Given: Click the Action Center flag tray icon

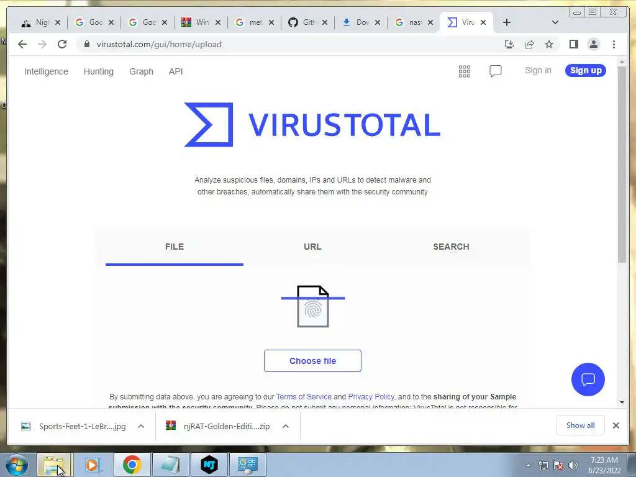Looking at the screenshot, I should [x=558, y=465].
